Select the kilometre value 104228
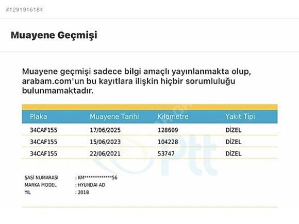The height and width of the screenshot is (224, 299). point(168,142)
